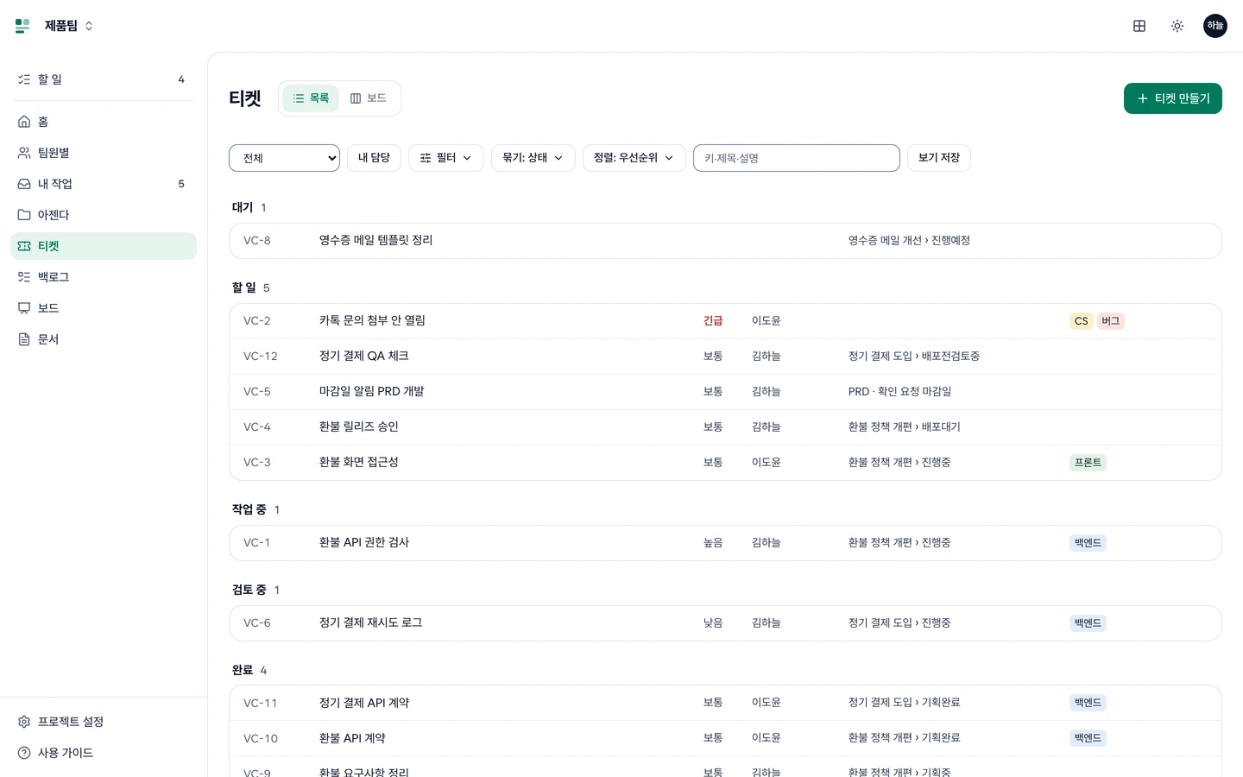
Task: Click the 긴급 priority label on VC-2
Action: pos(713,321)
